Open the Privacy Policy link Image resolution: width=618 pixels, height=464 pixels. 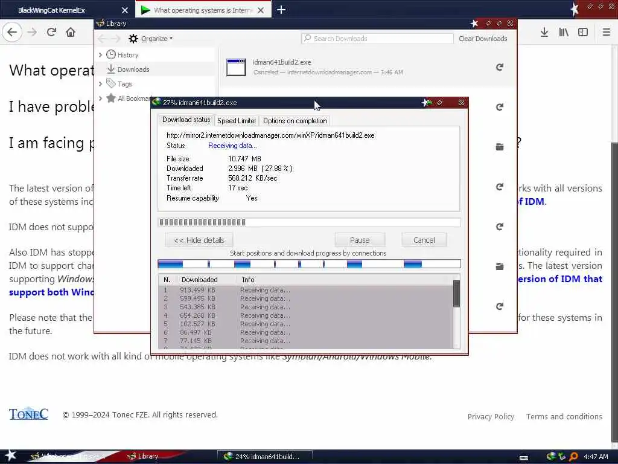[x=491, y=416]
